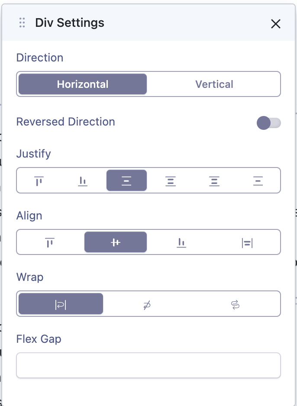Select the Horizontal direction option

click(82, 84)
